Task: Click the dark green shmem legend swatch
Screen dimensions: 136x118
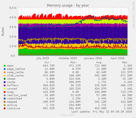Action: click(5, 79)
